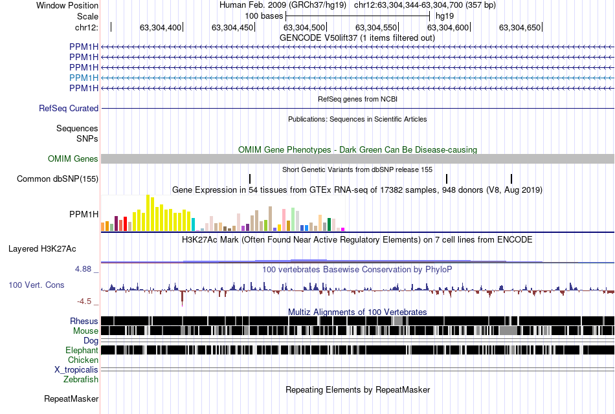
Task: Click the Dog alignment double line
Action: click(x=358, y=340)
